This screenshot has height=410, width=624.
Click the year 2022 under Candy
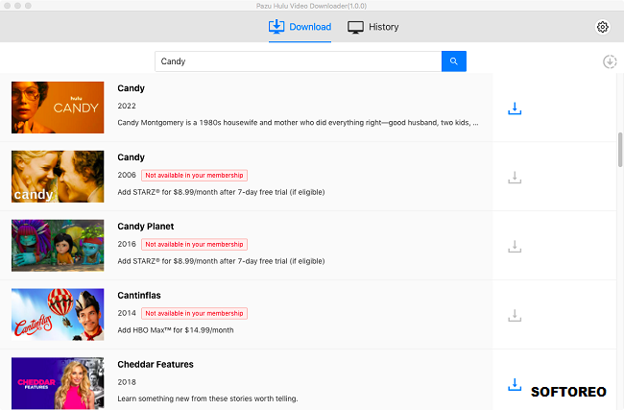coord(127,106)
